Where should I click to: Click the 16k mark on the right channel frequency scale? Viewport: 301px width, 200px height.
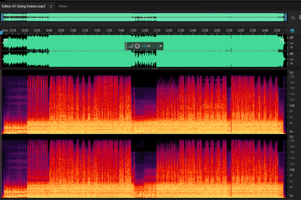coord(292,152)
